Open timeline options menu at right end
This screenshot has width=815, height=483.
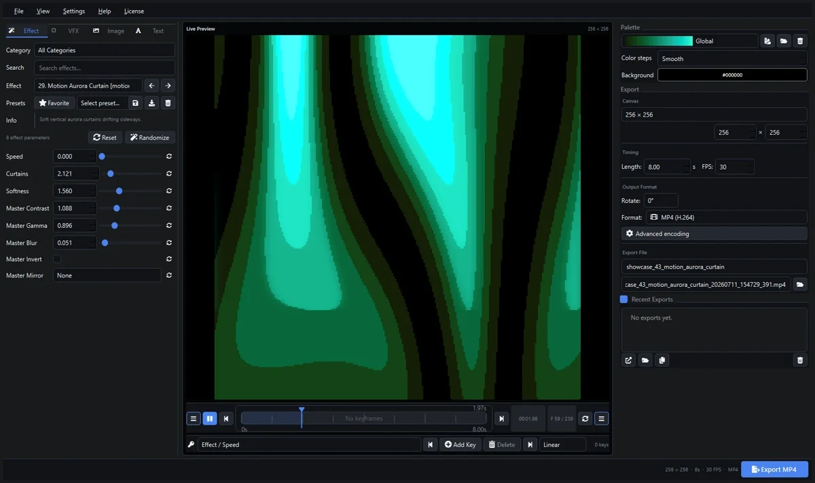[x=601, y=419]
